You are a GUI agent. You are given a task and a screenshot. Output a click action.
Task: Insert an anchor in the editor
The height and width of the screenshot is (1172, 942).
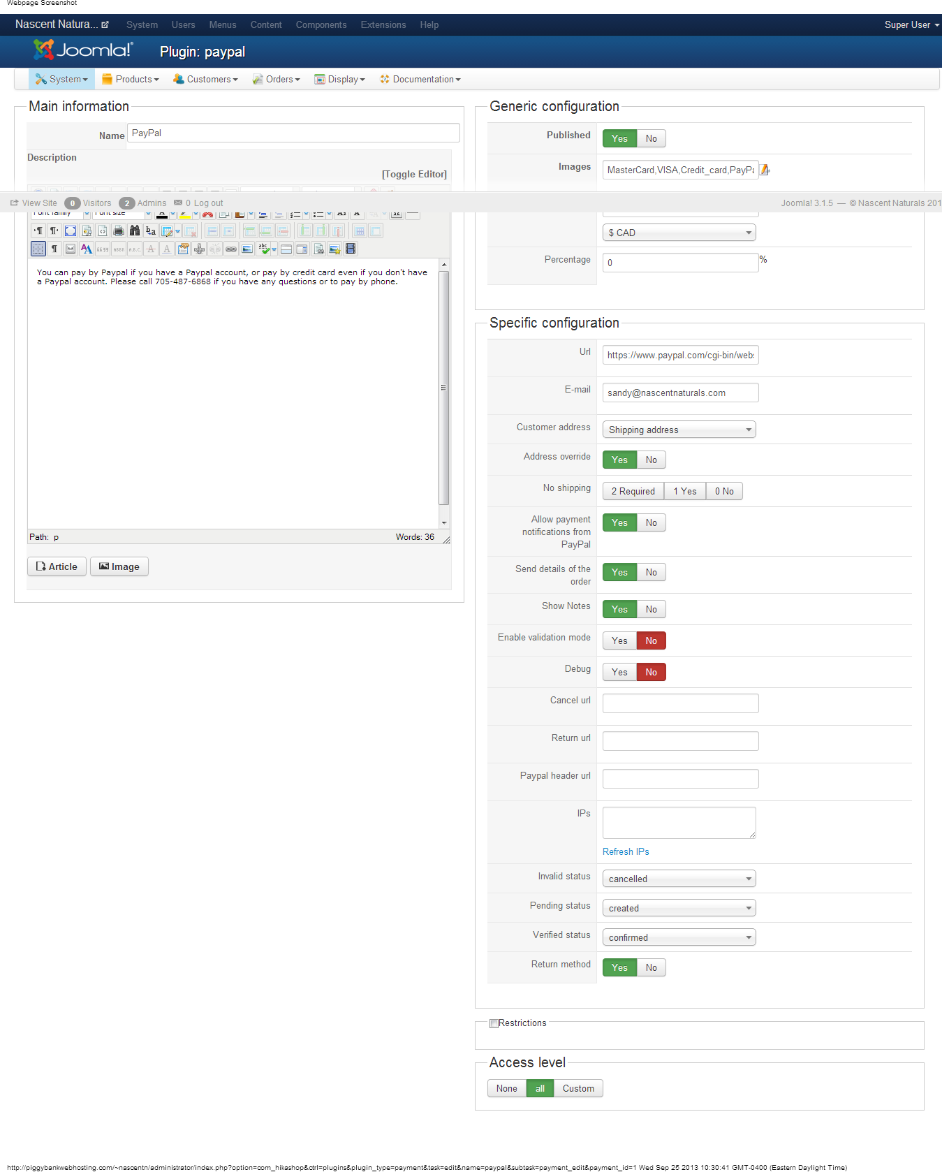(199, 249)
